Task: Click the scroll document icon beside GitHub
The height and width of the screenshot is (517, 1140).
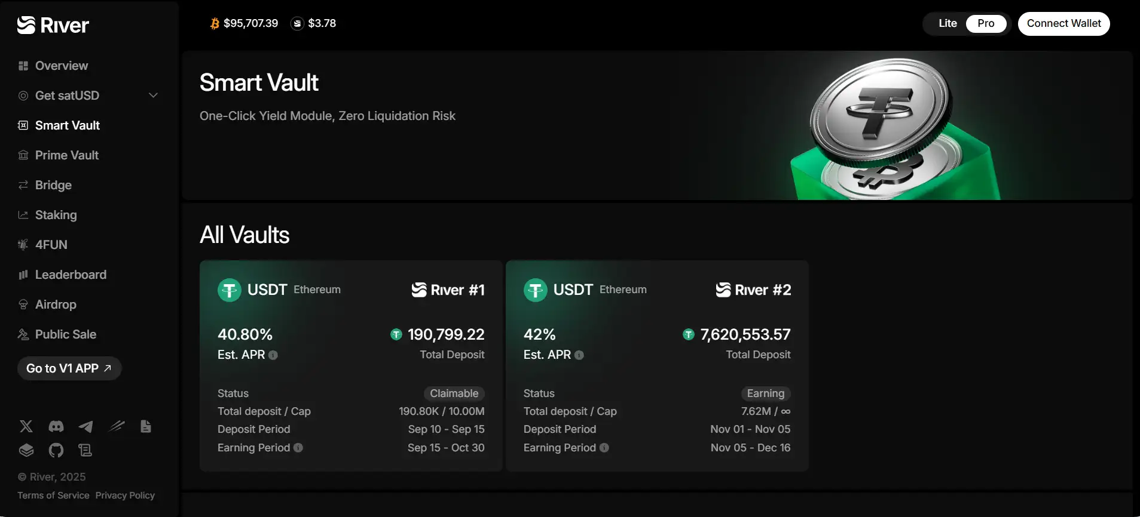Action: click(85, 450)
